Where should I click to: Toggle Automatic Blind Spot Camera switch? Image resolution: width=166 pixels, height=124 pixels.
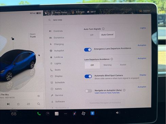pos(88,77)
